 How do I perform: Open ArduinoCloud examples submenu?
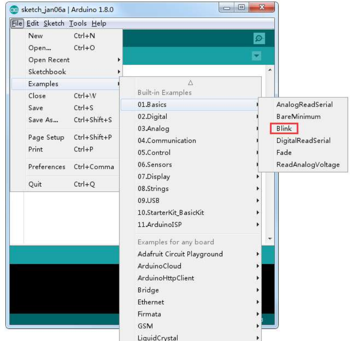coord(191,266)
